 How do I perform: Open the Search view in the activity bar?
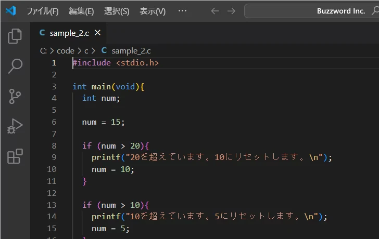tap(15, 66)
